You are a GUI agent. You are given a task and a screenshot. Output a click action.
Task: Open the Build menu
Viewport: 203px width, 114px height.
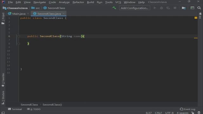coord(90,2)
